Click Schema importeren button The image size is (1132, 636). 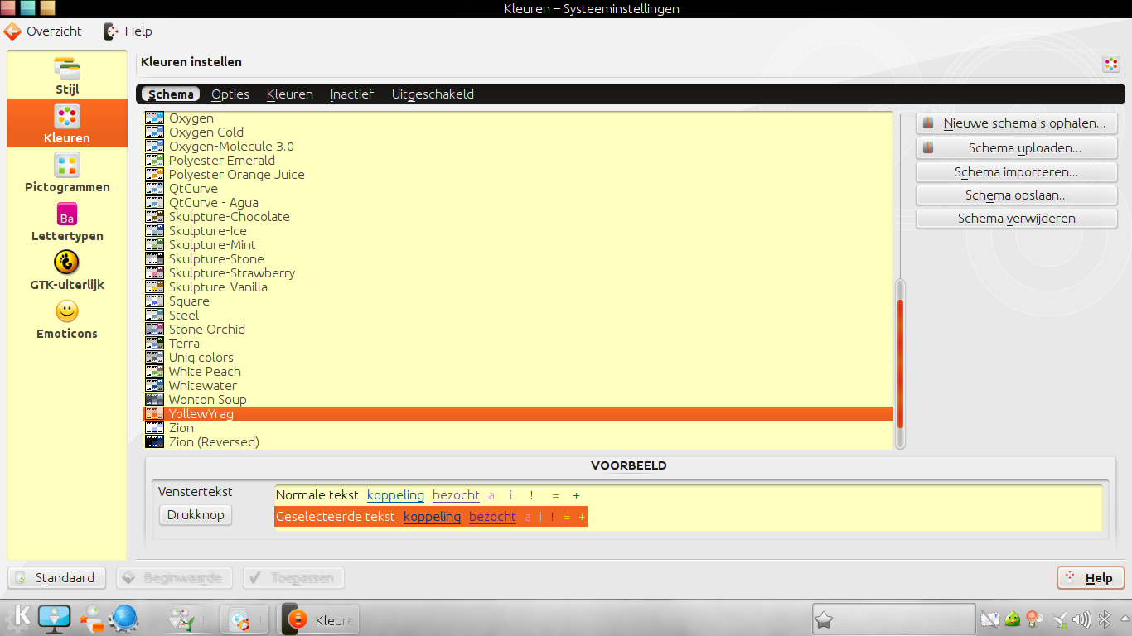tap(1017, 172)
